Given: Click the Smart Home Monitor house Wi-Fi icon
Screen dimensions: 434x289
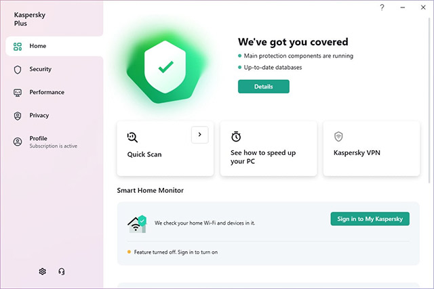Looking at the screenshot, I should 138,223.
